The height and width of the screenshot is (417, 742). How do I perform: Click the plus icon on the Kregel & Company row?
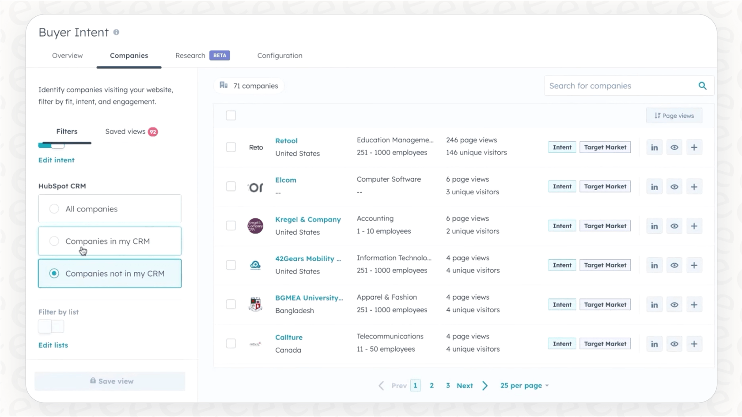(x=694, y=225)
